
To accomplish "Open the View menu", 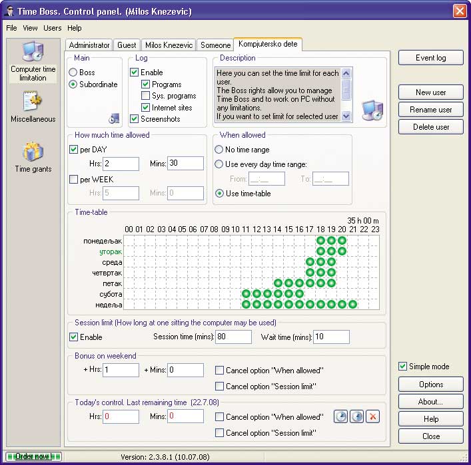I will (x=30, y=28).
